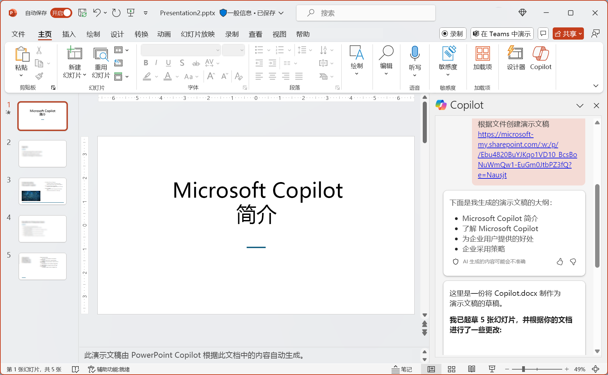The image size is (608, 375).
Task: Toggle the AutoSave switch
Action: coord(61,13)
